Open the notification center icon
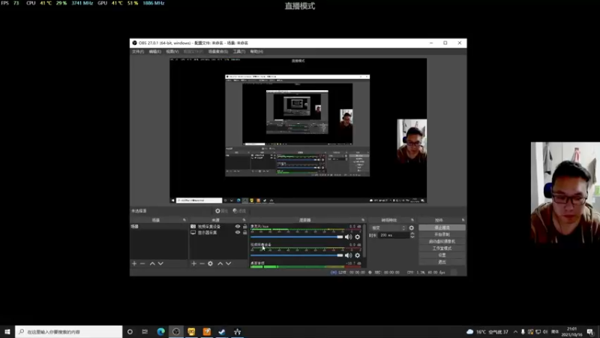Screen dimensions: 600x338 coord(590,332)
